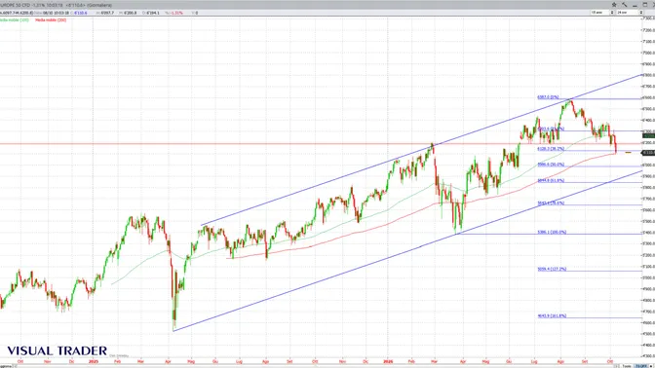Viewport: 655px width, 368px height.
Task: Click the 50.0% Fibonacci level label
Action: (x=551, y=165)
